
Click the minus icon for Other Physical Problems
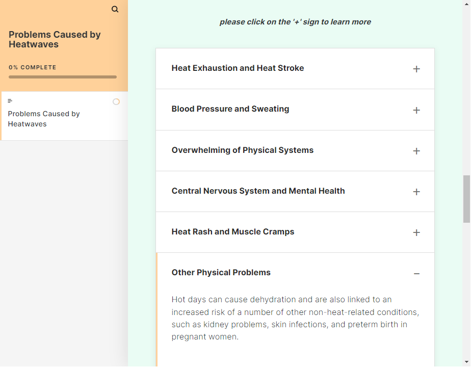416,274
